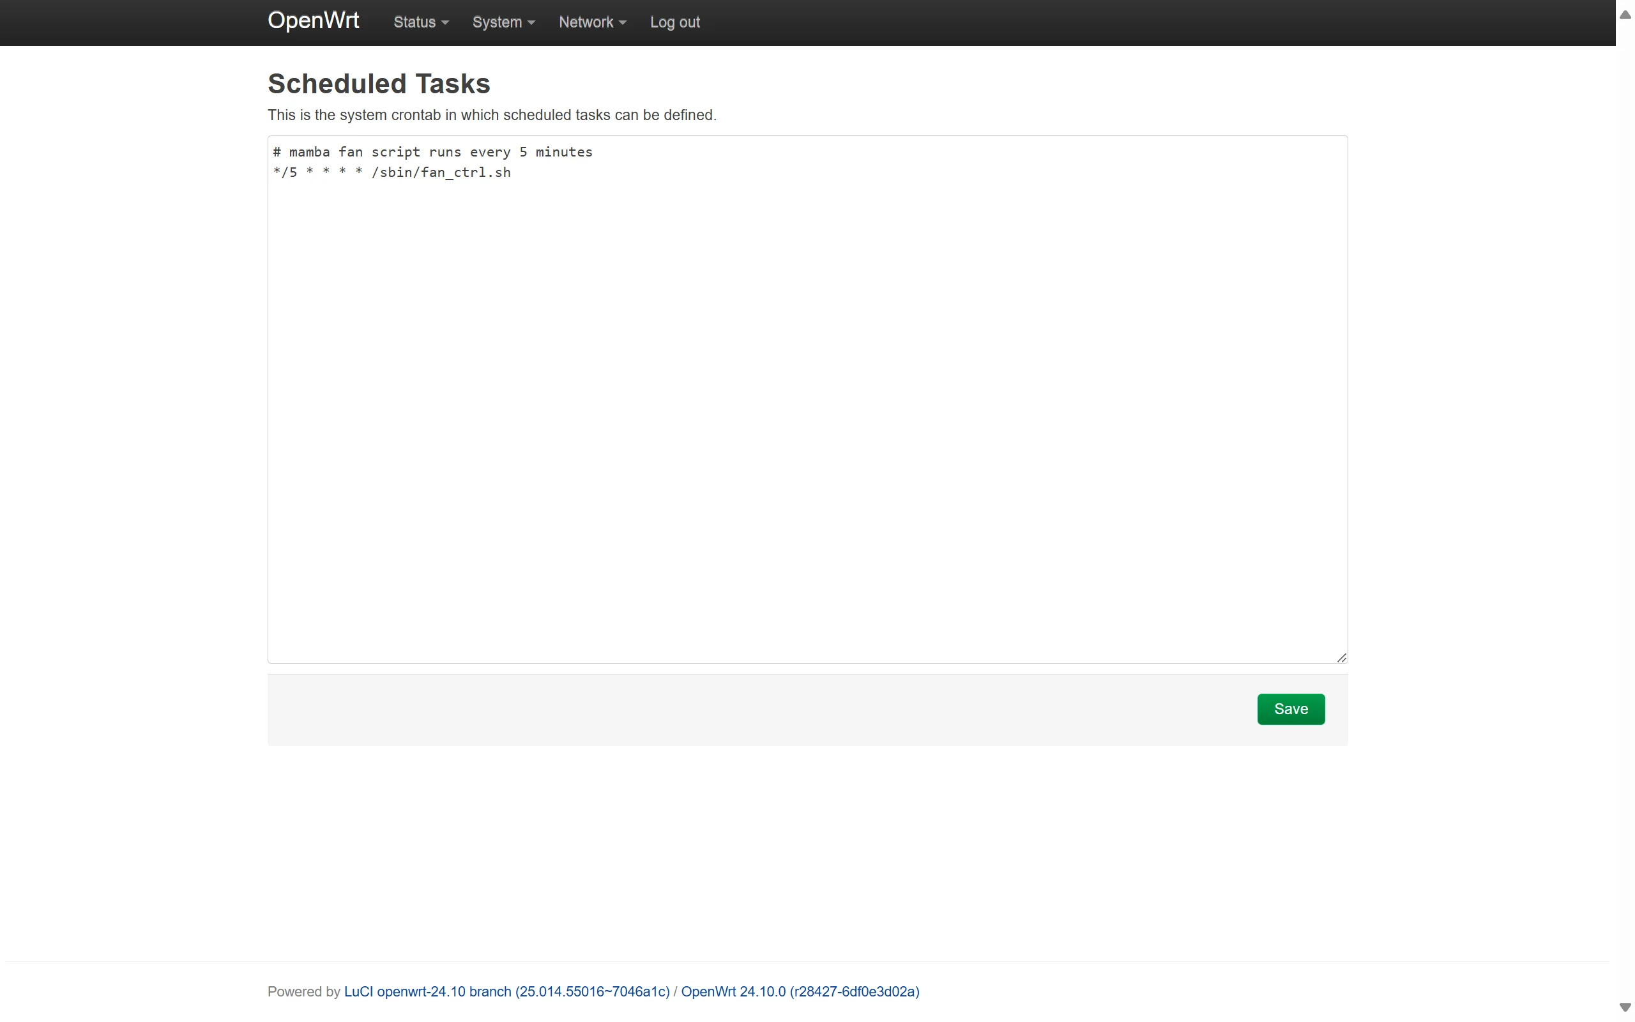Open the Network menu
Image resolution: width=1635 pixels, height=1022 pixels.
(x=593, y=22)
